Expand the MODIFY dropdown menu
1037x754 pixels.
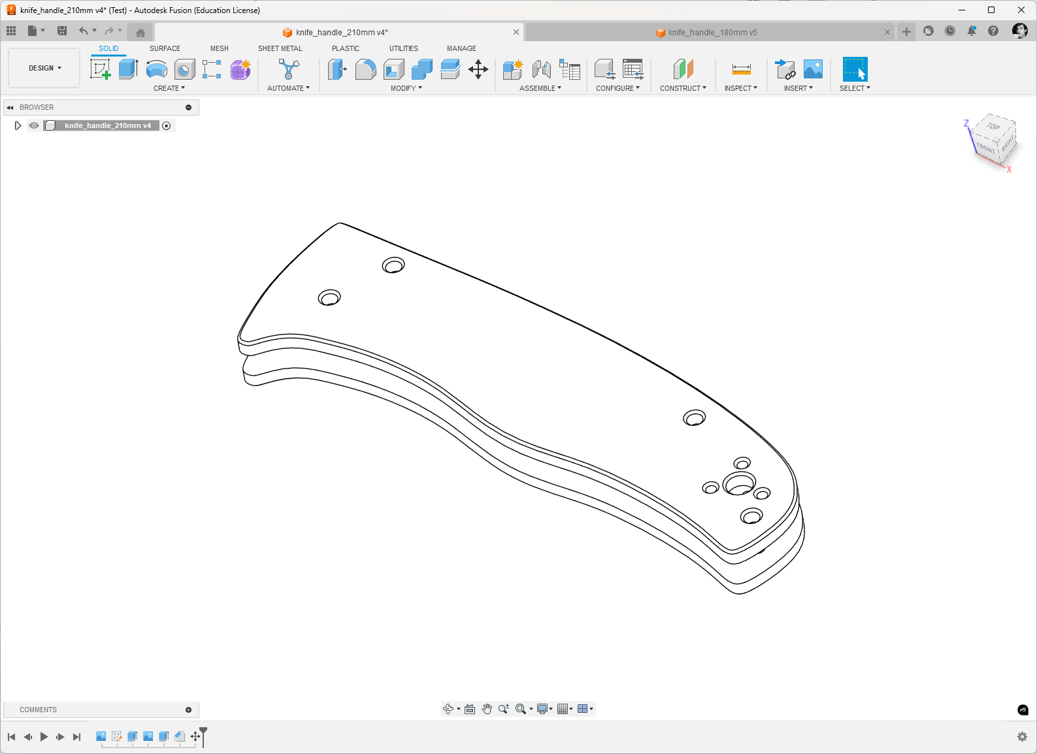click(x=406, y=88)
